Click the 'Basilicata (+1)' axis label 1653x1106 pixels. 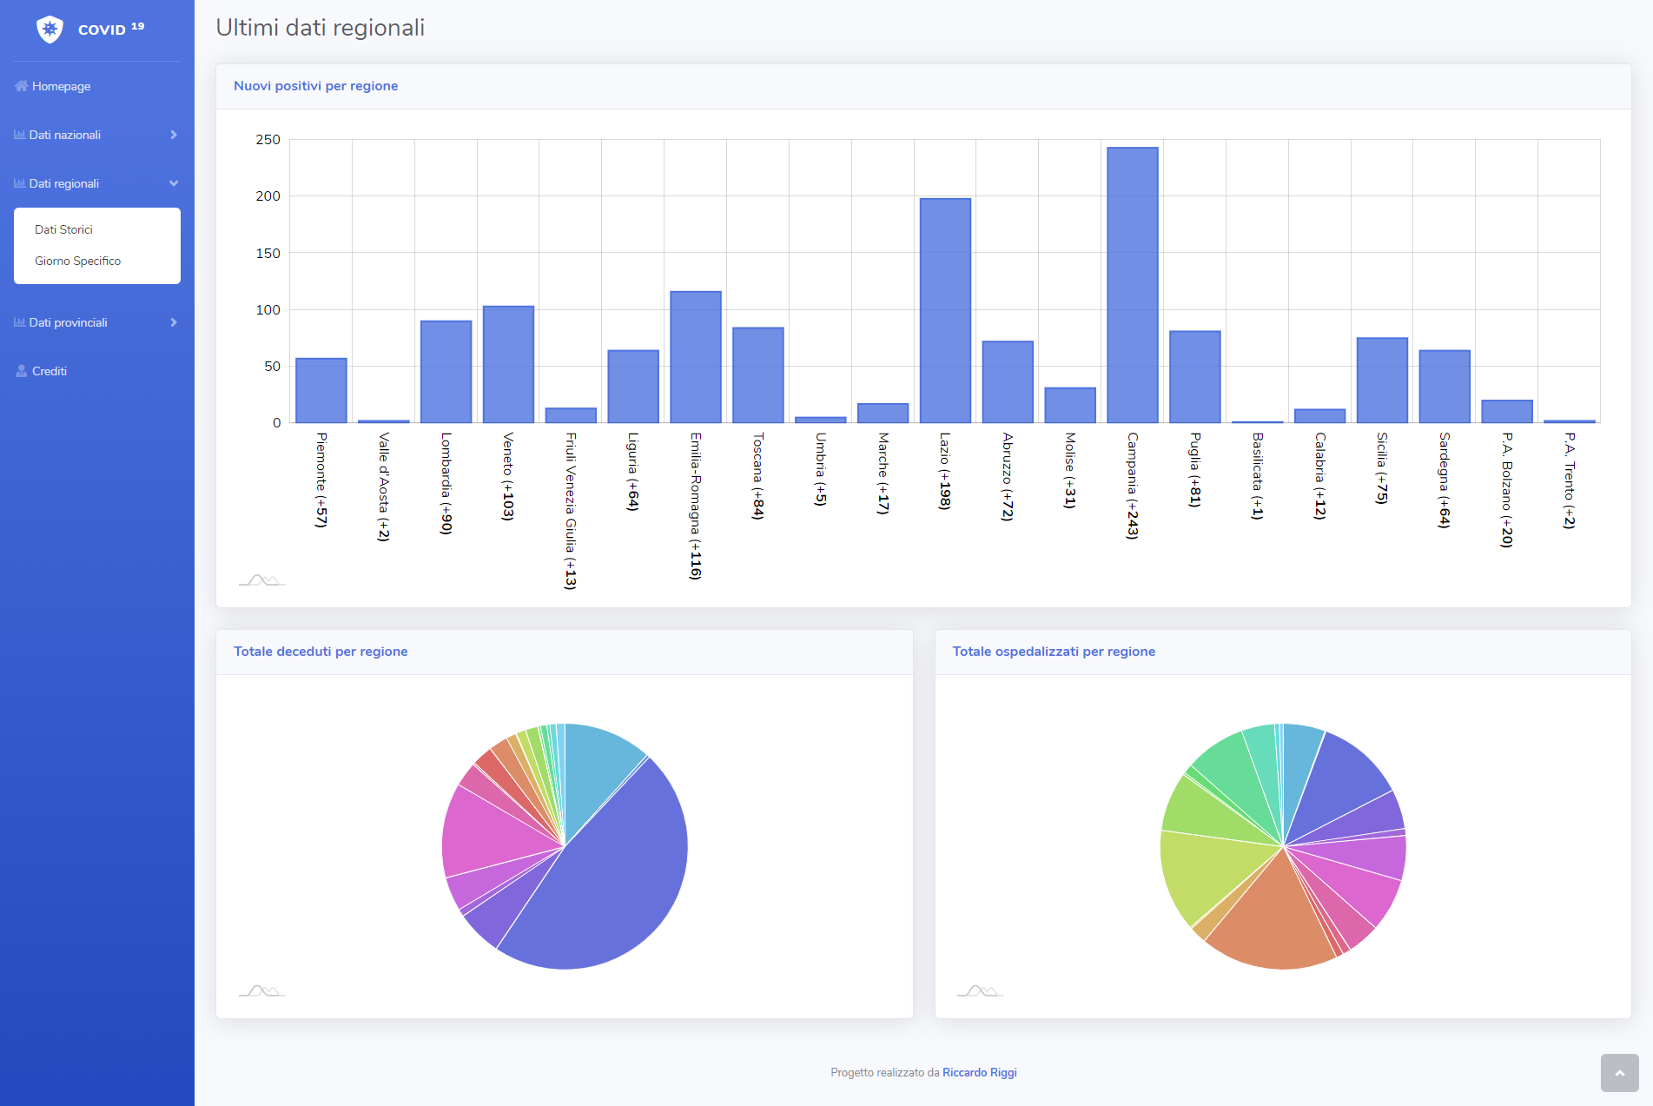point(1257,476)
